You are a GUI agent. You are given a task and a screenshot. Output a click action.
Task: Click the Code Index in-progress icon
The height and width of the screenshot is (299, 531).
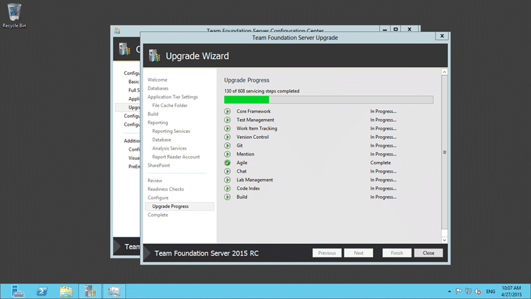tap(227, 189)
